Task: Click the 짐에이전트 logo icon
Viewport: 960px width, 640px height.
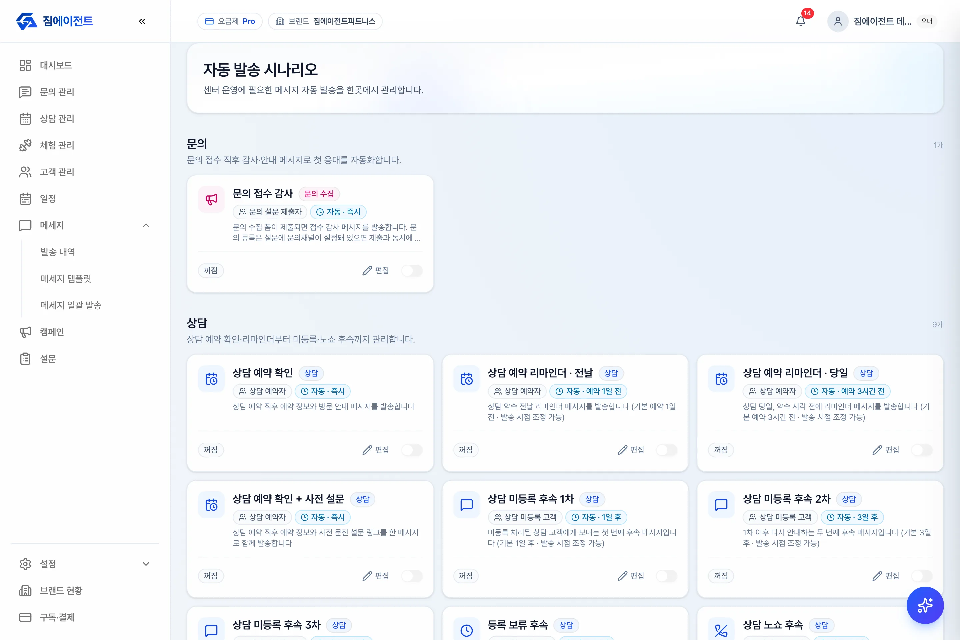Action: (26, 21)
